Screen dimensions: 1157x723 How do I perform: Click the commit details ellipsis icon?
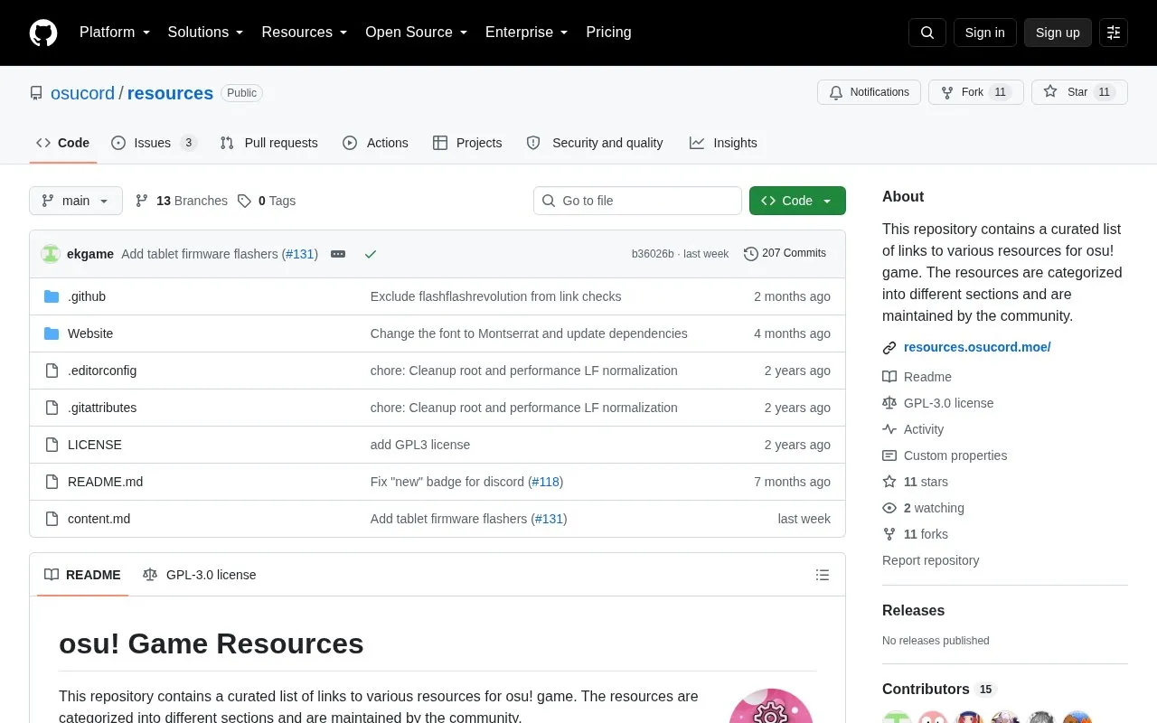pos(338,254)
